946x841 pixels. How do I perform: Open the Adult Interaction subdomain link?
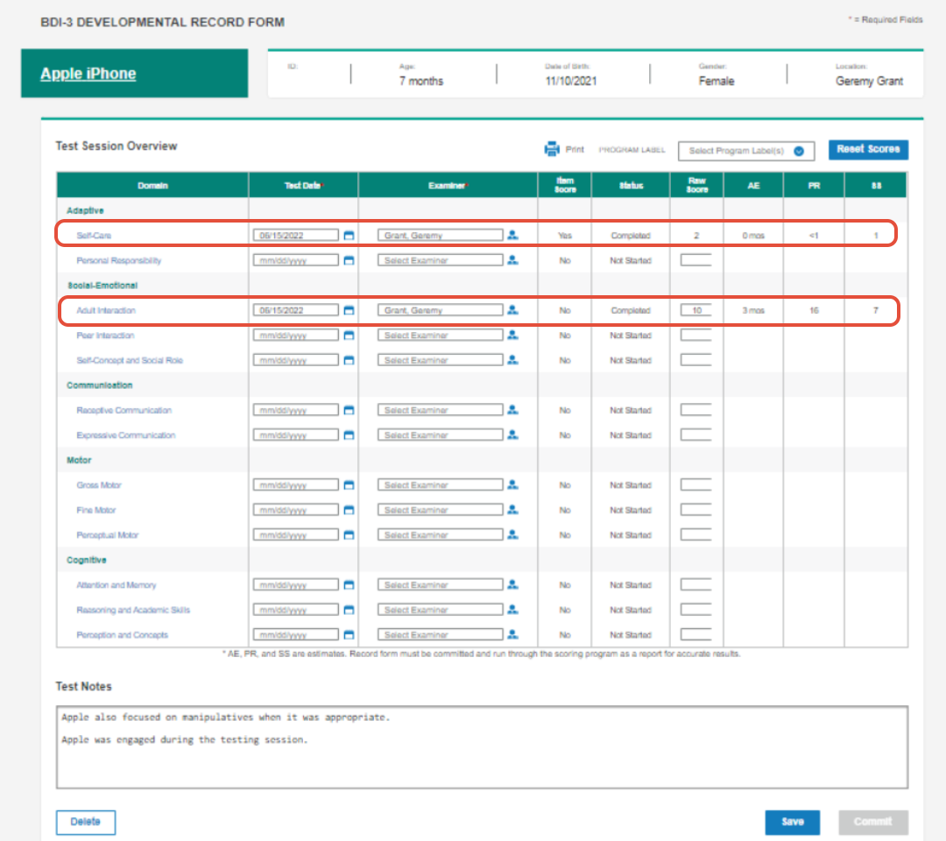coord(106,310)
